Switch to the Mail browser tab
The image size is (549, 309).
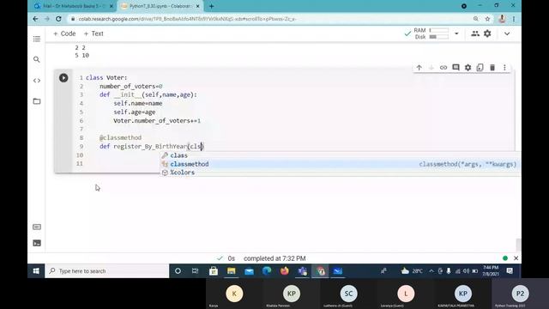point(75,6)
